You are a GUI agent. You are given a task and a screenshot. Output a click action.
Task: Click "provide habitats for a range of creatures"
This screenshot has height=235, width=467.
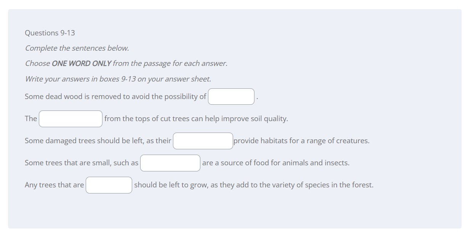point(301,141)
